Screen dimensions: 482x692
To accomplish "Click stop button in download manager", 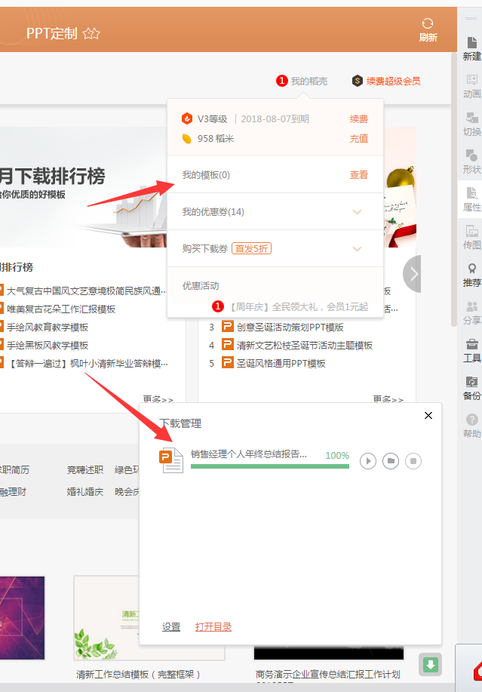I will pyautogui.click(x=413, y=461).
